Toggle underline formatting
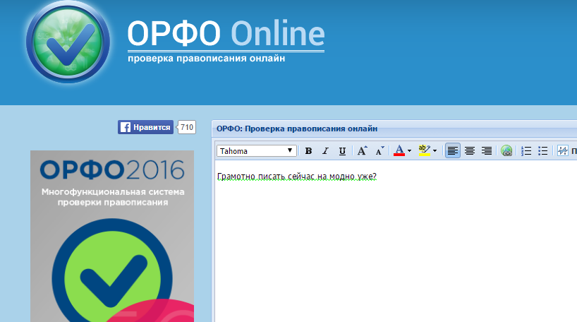The image size is (577, 322). coord(342,151)
